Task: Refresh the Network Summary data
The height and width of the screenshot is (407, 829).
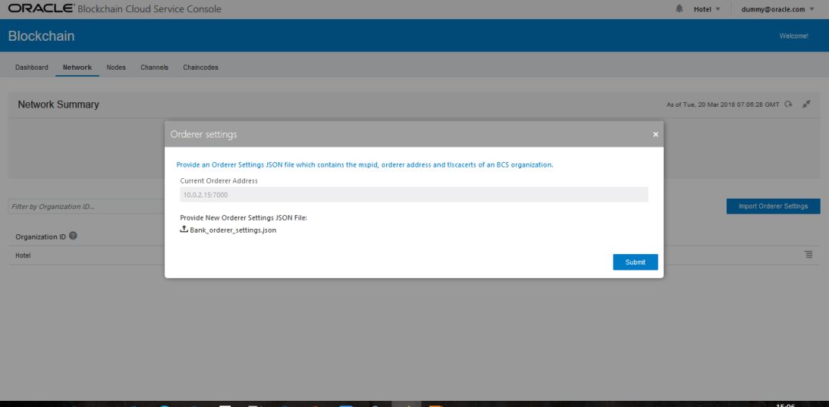Action: click(x=788, y=104)
